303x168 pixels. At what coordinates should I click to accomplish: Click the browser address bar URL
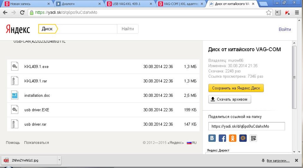point(66,13)
